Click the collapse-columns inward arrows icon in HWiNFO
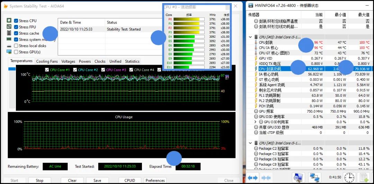 (x=266, y=177)
